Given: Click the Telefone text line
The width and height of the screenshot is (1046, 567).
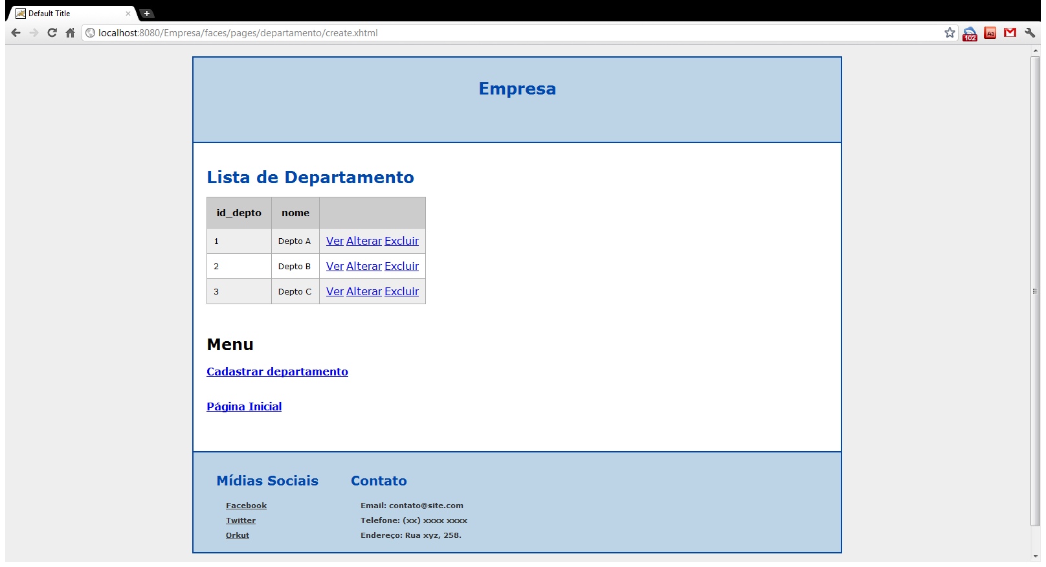Looking at the screenshot, I should [414, 520].
